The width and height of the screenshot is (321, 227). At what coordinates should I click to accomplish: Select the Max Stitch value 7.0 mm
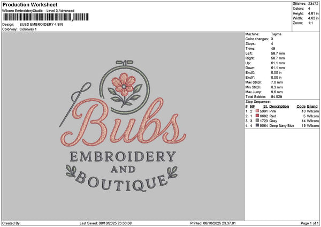tap(277, 82)
